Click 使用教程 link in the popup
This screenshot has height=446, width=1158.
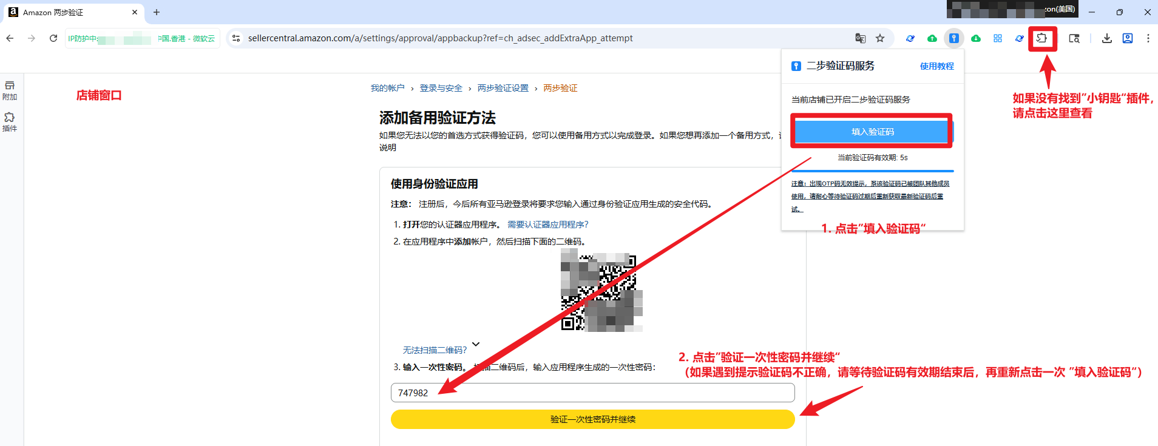pyautogui.click(x=936, y=66)
